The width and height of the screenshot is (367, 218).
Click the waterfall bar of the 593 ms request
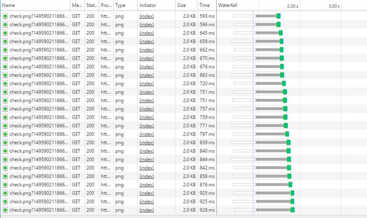click(x=257, y=16)
